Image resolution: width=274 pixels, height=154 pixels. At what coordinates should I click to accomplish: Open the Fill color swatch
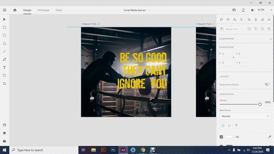click(x=229, y=137)
